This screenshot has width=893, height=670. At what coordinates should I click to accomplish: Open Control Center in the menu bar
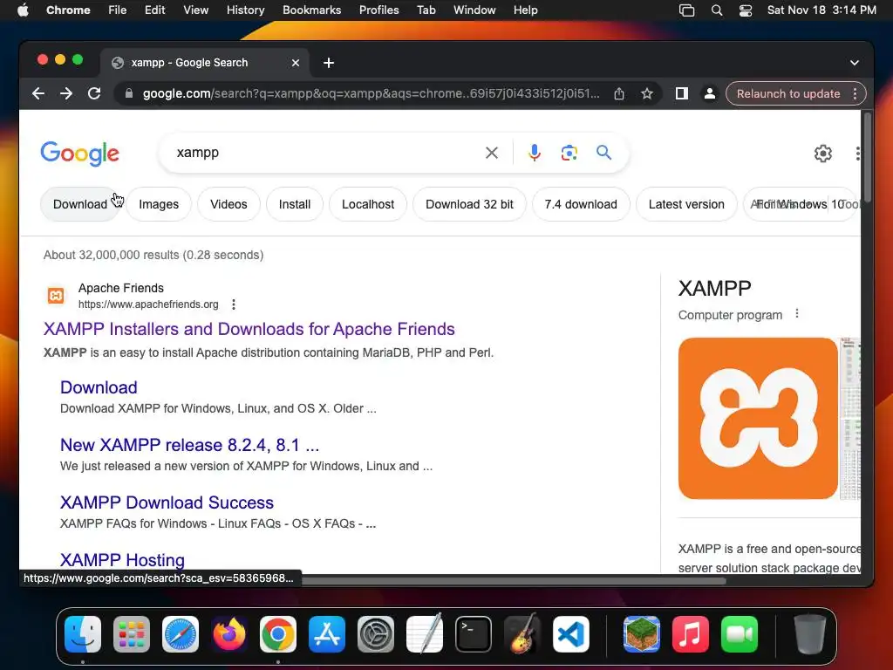[x=745, y=10]
